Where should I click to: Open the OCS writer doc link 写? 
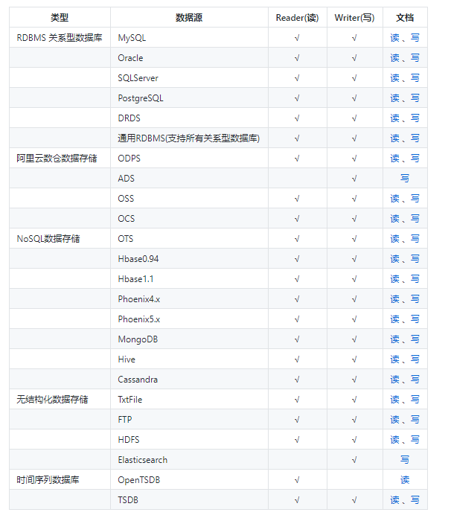click(x=415, y=219)
